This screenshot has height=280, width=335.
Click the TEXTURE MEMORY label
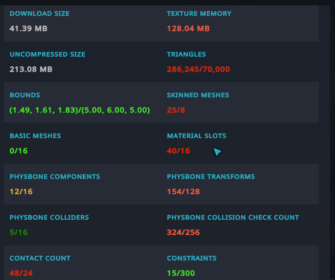pyautogui.click(x=199, y=14)
